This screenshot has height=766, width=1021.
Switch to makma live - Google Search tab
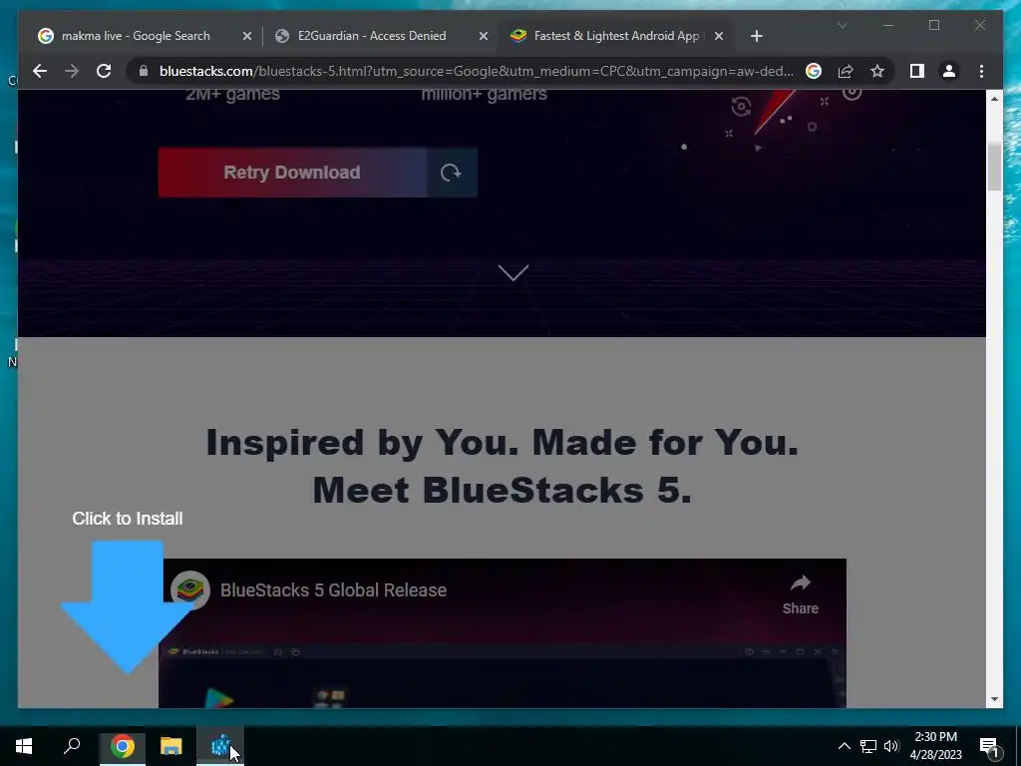pos(136,36)
